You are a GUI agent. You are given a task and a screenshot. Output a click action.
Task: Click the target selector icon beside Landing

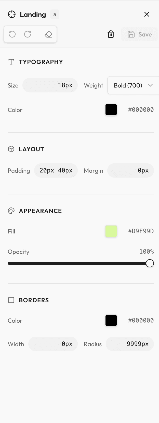click(12, 15)
